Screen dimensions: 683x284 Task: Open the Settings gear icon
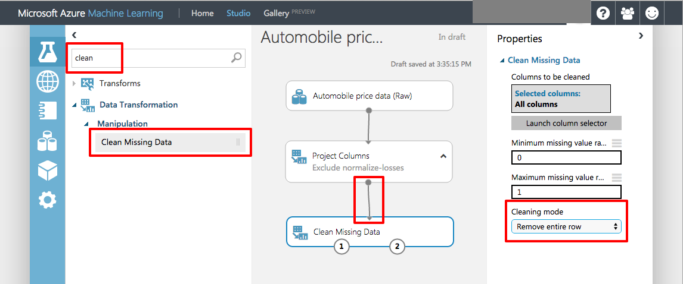[48, 200]
